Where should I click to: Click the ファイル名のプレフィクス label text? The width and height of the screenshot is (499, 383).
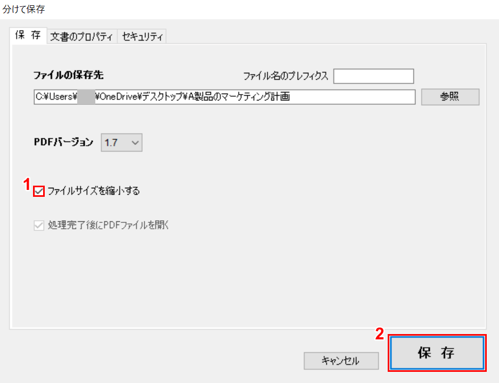[x=285, y=76]
